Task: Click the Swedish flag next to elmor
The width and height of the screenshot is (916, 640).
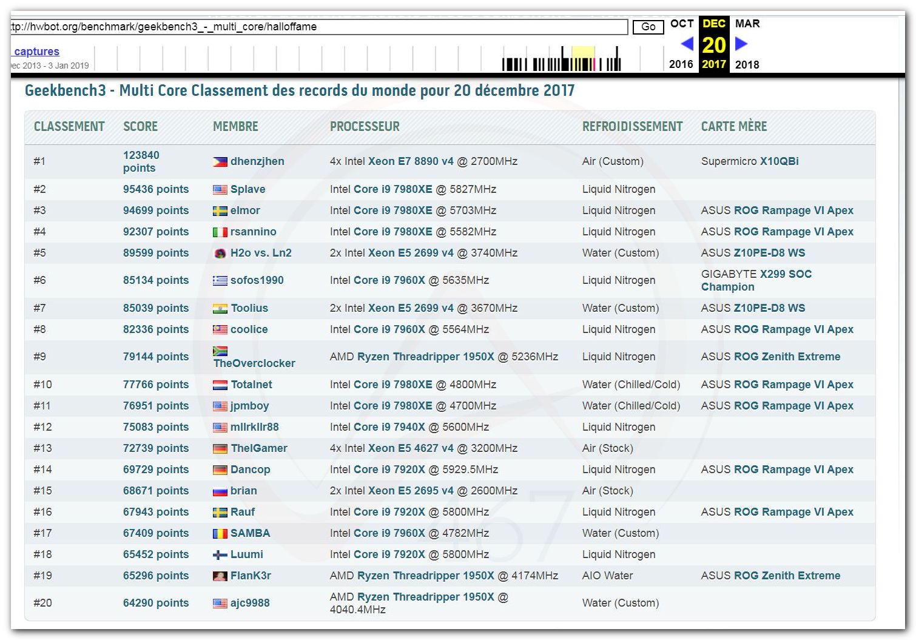Action: [220, 211]
